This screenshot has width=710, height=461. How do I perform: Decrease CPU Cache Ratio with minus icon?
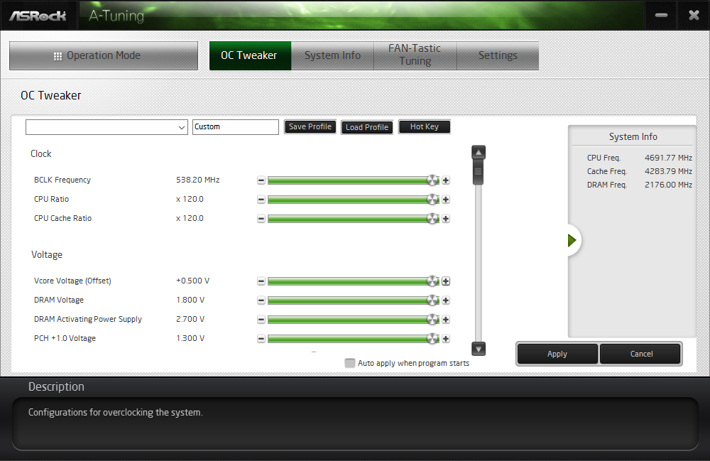261,219
